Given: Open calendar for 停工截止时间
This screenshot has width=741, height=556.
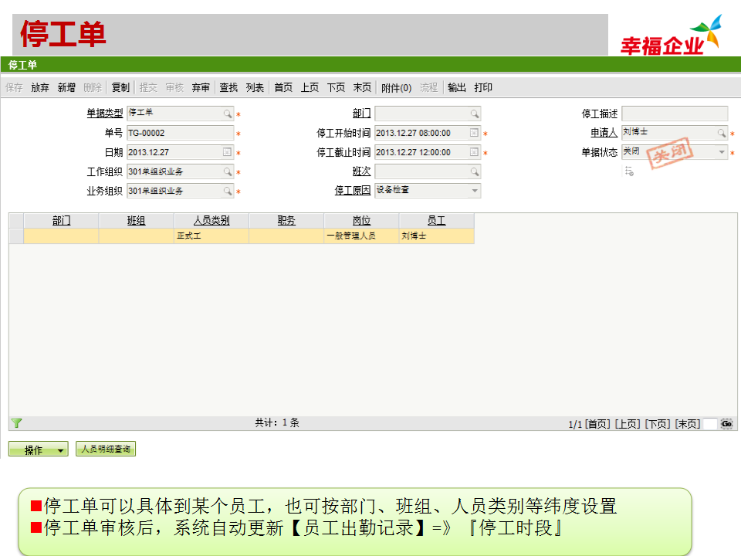Looking at the screenshot, I should pos(474,153).
